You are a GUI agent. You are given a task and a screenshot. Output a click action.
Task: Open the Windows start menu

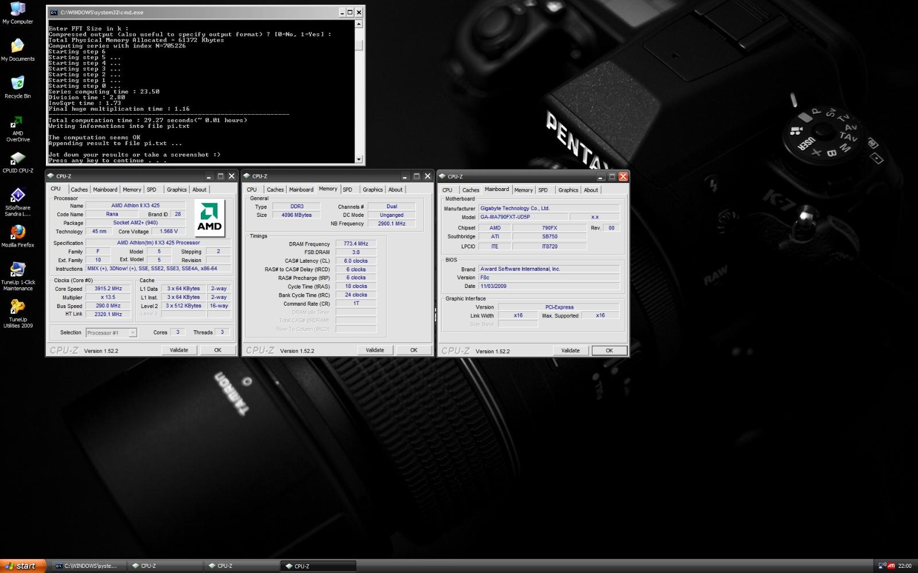tap(23, 566)
